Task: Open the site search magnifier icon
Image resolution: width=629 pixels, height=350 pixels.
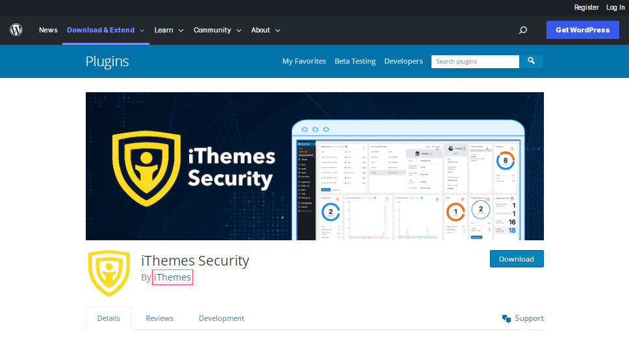Action: pos(522,30)
